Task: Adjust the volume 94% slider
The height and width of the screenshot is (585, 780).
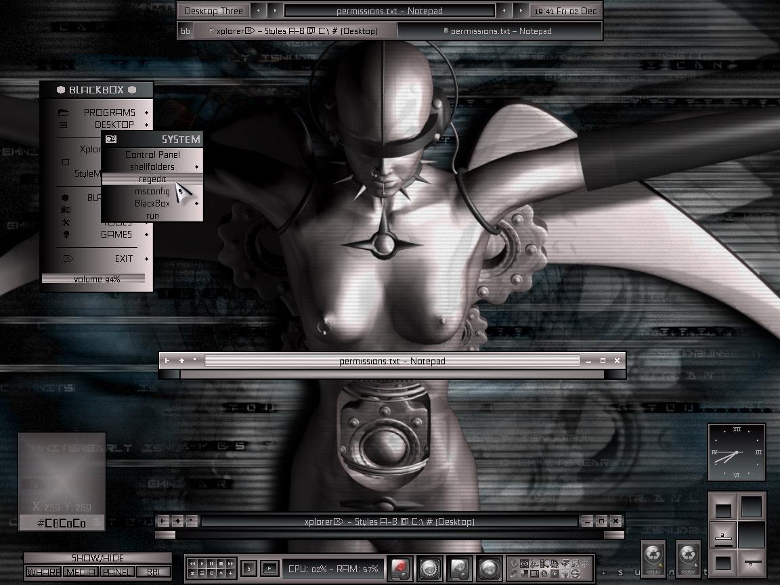Action: [x=93, y=279]
